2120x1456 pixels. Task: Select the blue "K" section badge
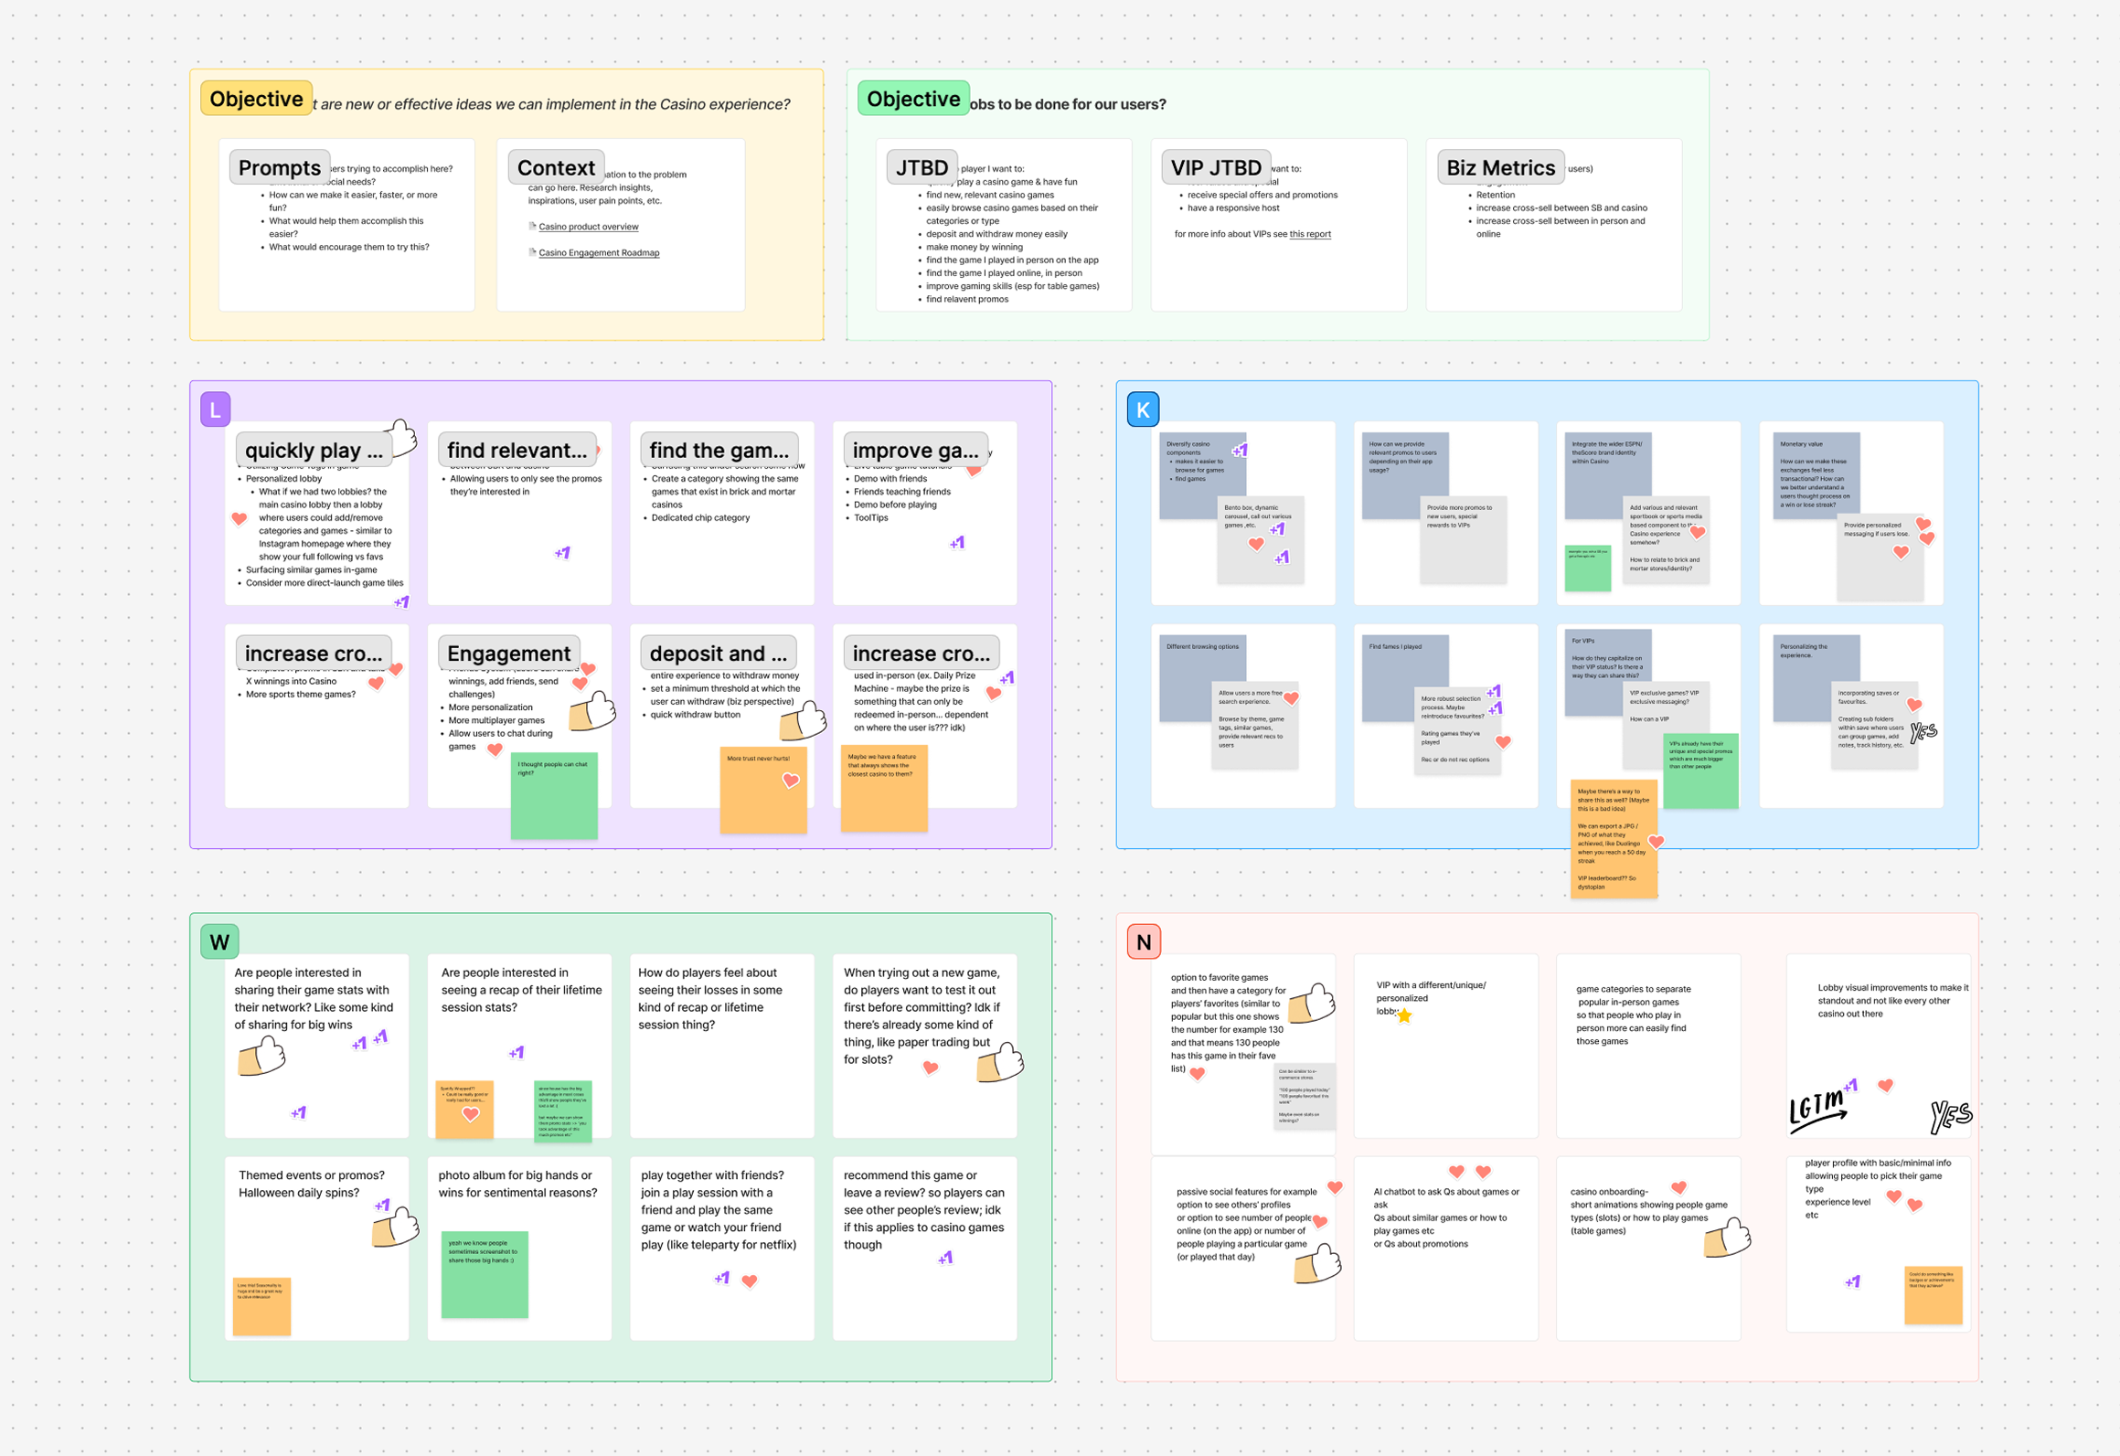coord(1143,409)
